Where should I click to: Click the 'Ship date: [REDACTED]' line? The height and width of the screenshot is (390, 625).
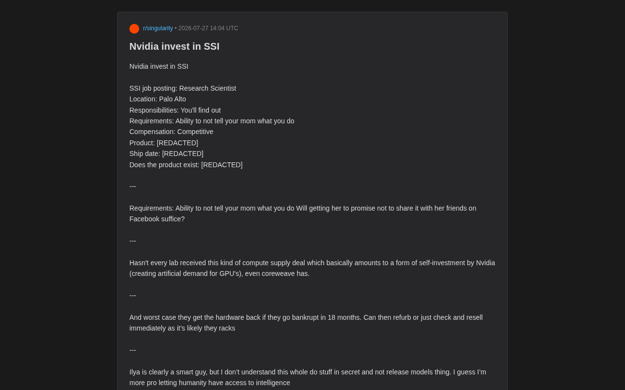[x=167, y=154]
